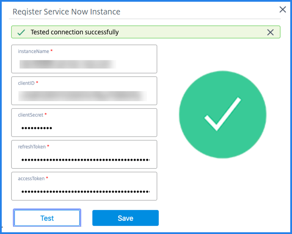Focus the clientID input field
Image resolution: width=292 pixels, height=234 pixels.
click(84, 91)
